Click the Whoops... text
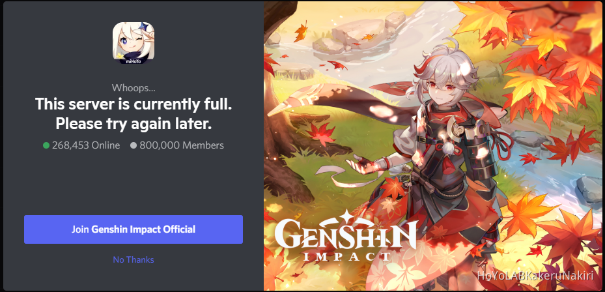 pos(134,88)
